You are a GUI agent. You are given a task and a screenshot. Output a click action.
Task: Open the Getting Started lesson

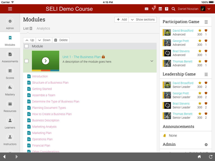tap(42, 89)
